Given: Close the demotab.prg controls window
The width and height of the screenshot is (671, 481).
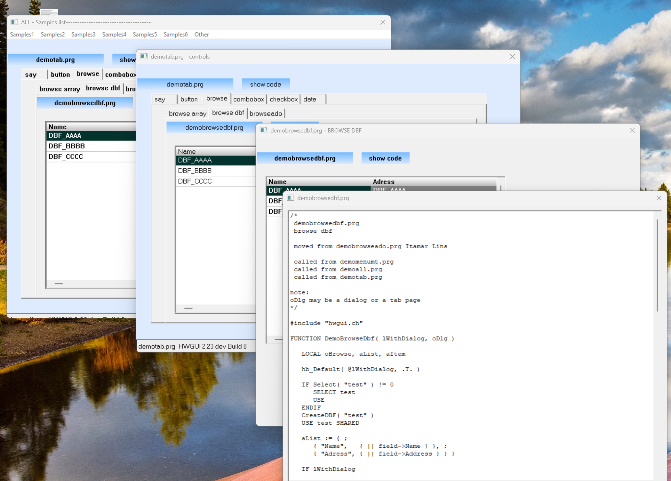Looking at the screenshot, I should pos(512,56).
